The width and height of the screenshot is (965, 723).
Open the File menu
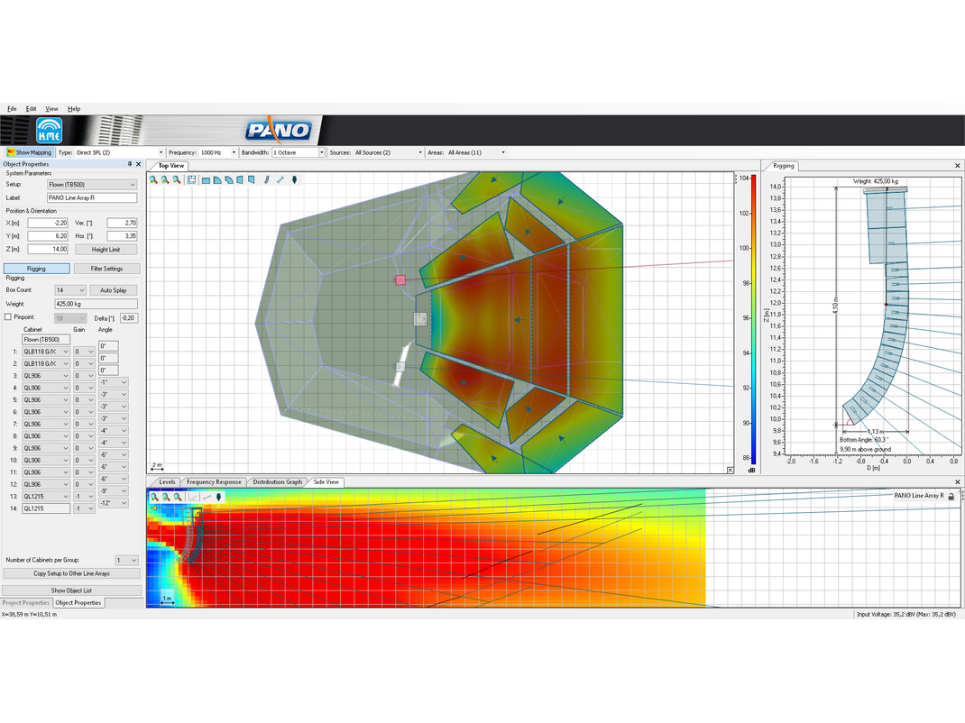coord(12,109)
